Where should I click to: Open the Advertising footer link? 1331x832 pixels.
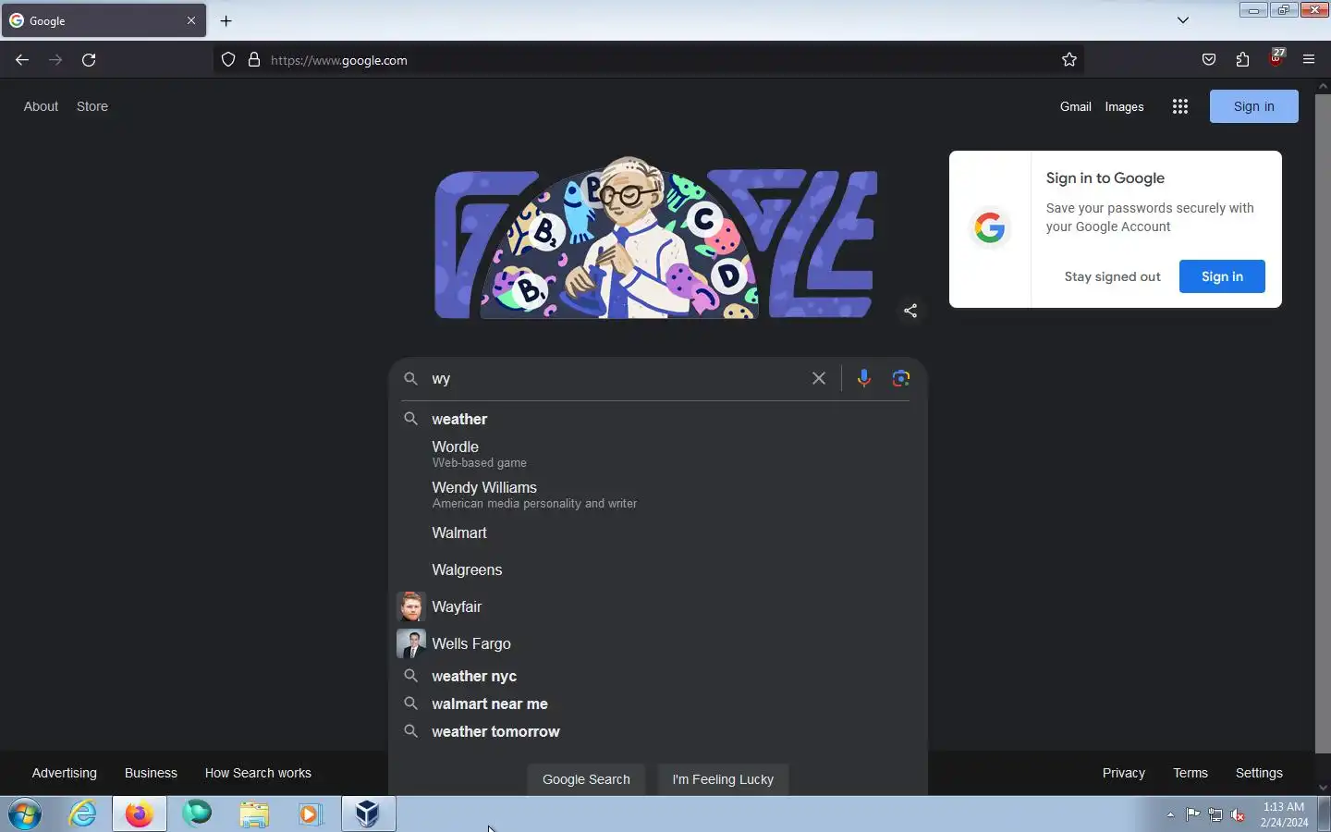[x=64, y=773]
